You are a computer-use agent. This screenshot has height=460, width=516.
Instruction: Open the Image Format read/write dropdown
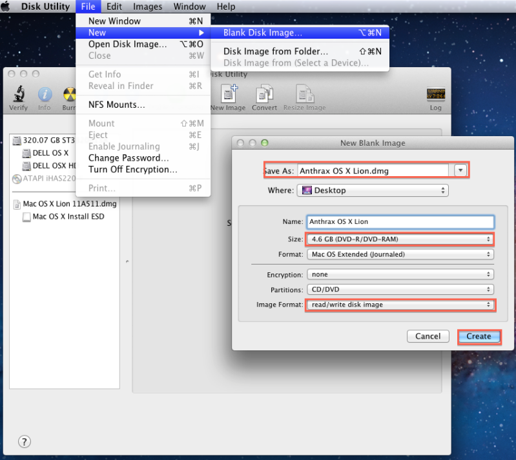coord(400,305)
